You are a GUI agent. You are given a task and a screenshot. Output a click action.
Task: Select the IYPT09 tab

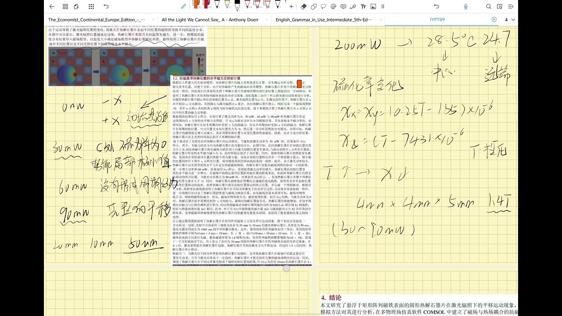click(x=437, y=20)
